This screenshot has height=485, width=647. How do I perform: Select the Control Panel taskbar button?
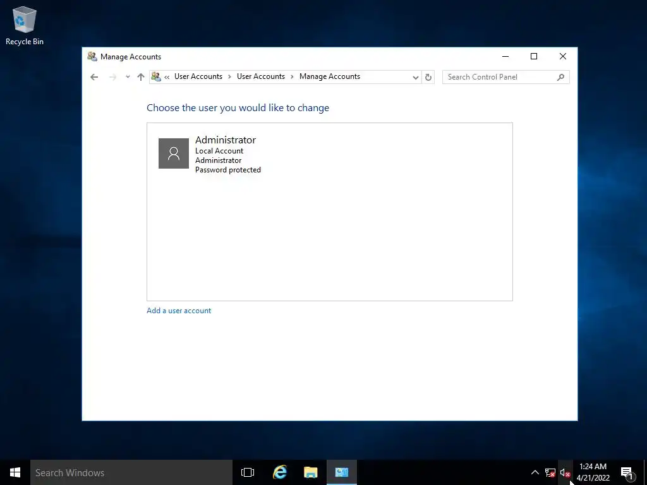342,472
